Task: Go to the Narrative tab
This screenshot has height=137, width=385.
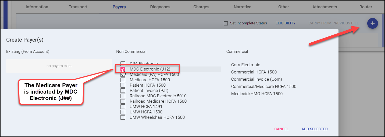Action: pyautogui.click(x=242, y=7)
